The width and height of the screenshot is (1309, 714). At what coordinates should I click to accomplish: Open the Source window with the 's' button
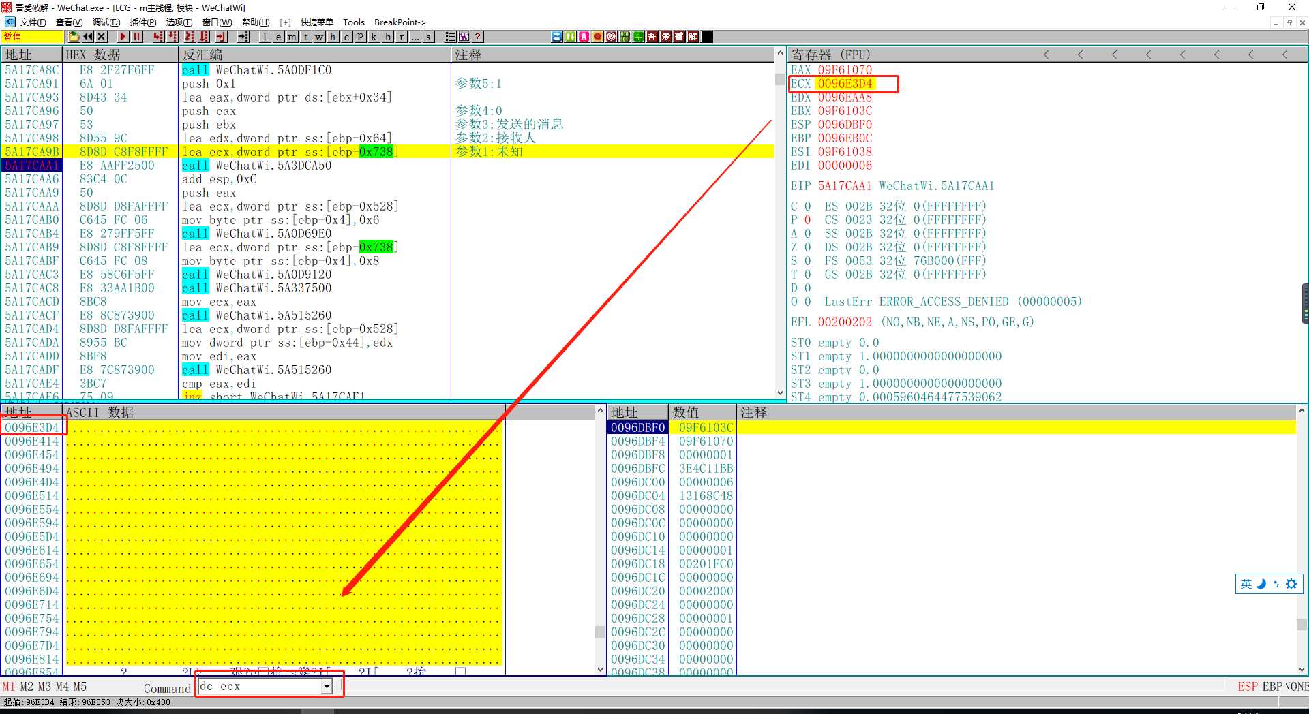point(429,37)
